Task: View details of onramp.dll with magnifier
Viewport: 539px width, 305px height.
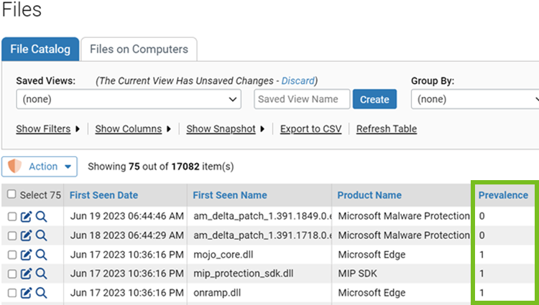Action: point(41,293)
